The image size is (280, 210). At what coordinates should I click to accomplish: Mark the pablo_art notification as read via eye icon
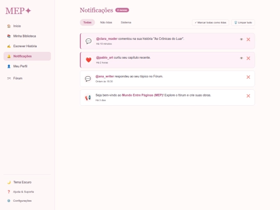[241, 58]
